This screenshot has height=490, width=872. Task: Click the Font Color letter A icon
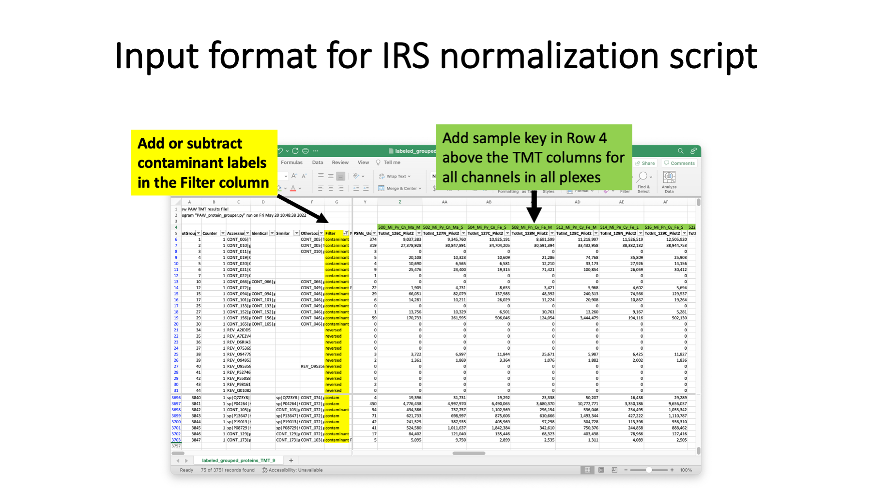click(293, 188)
